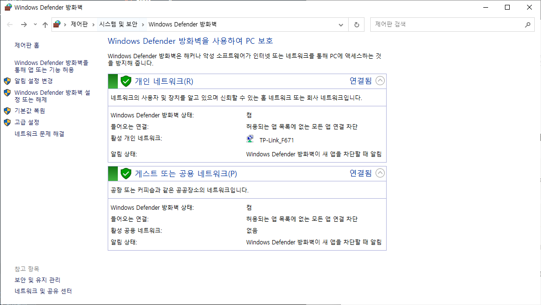This screenshot has height=305, width=541.
Task: Click the TP-Link_F671 network name
Action: [x=277, y=140]
